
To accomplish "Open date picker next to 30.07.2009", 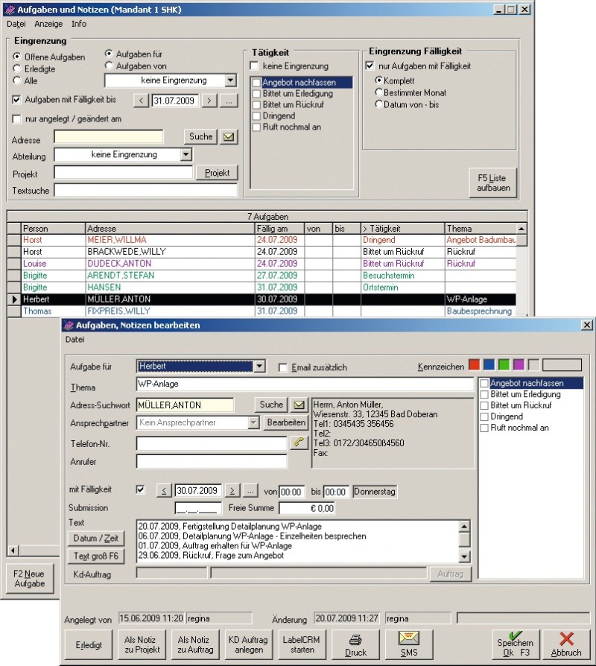I will click(250, 491).
